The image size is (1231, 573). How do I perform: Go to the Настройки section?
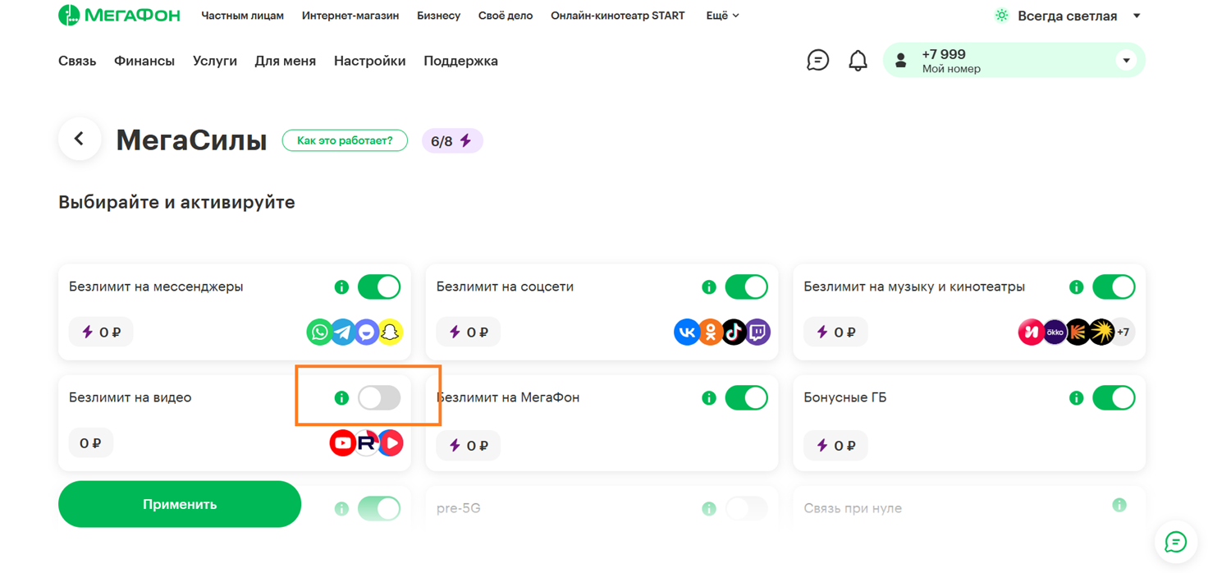369,61
